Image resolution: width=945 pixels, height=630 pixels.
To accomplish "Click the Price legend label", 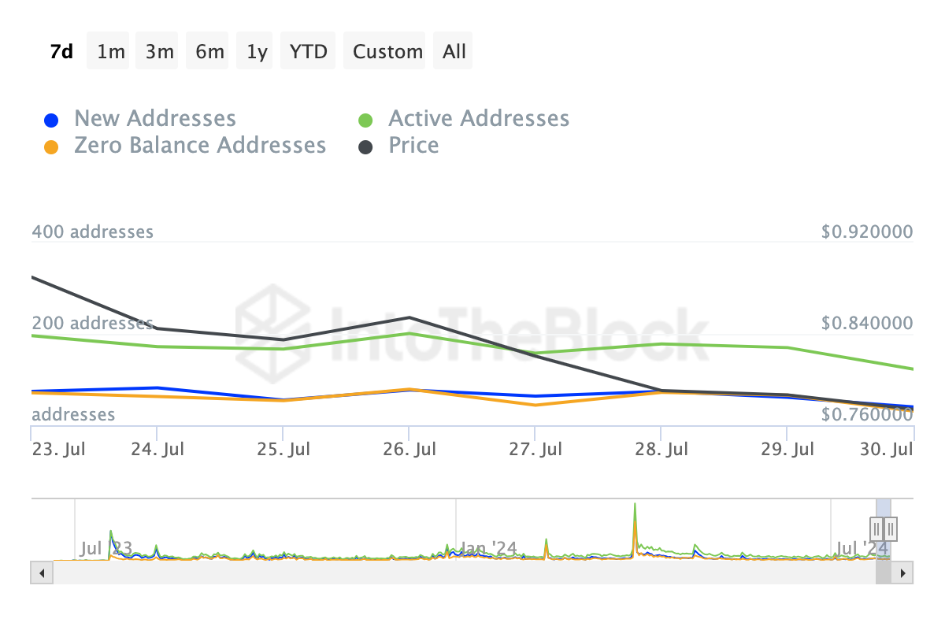I will (413, 146).
